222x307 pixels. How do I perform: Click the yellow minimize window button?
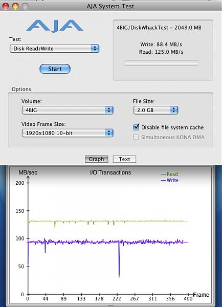click(15, 6)
